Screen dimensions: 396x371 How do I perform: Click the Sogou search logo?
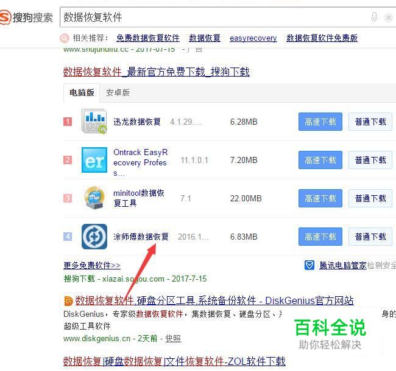[x=27, y=18]
